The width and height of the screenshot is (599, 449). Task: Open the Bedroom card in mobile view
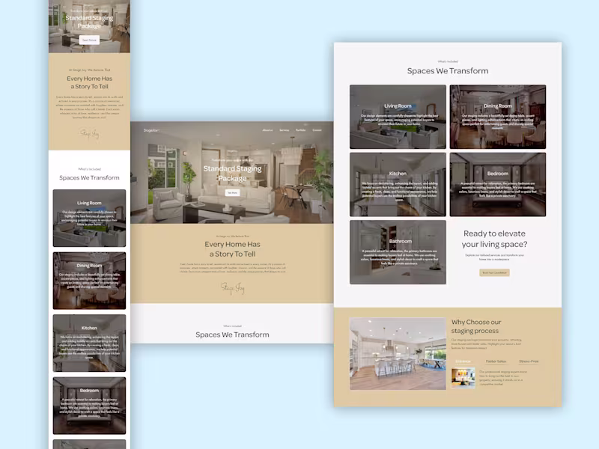(x=89, y=406)
